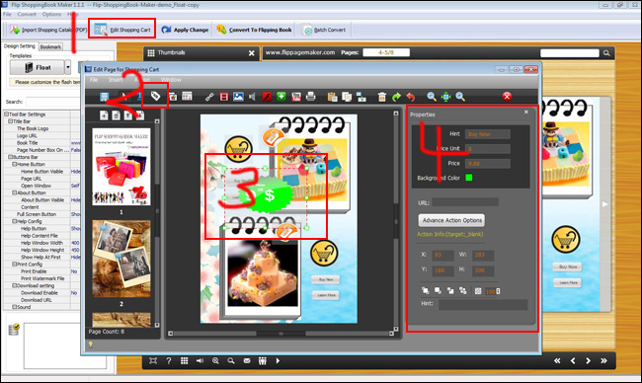
Task: Click the green Background Color swatch
Action: [469, 178]
